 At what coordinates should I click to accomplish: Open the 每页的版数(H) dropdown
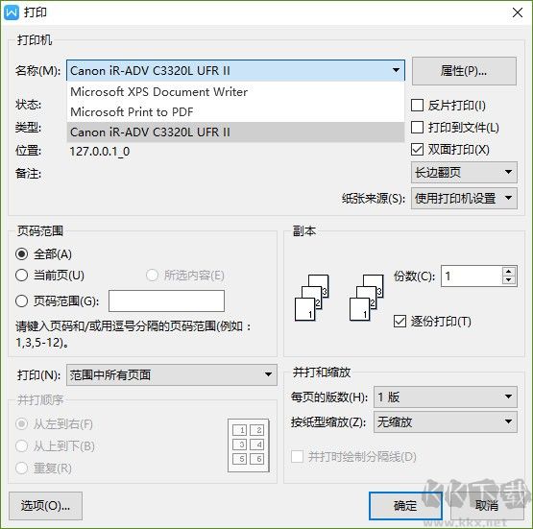pyautogui.click(x=446, y=397)
